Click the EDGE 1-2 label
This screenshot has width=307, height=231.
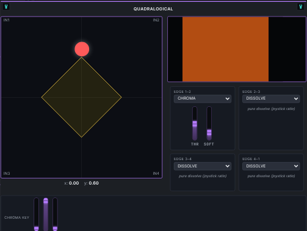click(x=182, y=92)
